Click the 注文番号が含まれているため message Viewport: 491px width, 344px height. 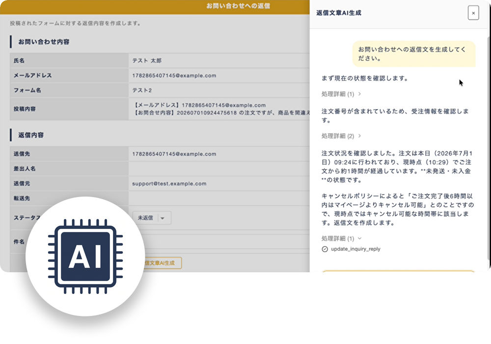[x=395, y=115]
